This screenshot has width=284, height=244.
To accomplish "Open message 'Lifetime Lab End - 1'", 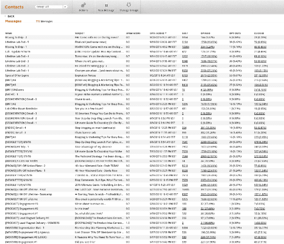I will (17, 70).
